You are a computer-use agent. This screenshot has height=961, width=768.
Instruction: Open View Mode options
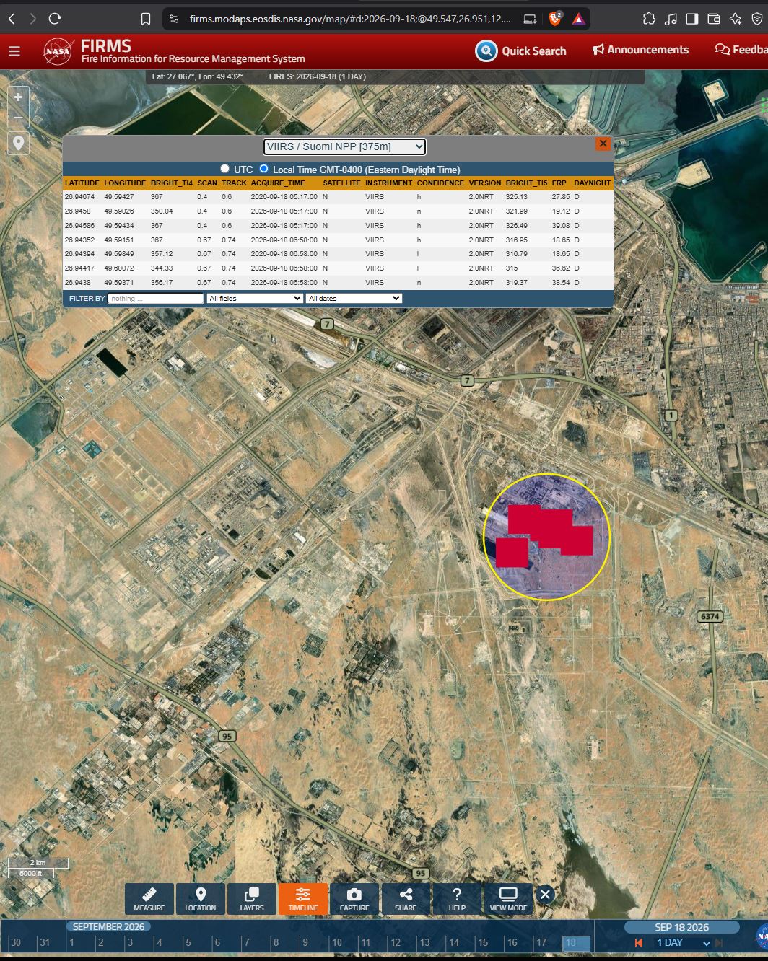pyautogui.click(x=508, y=899)
